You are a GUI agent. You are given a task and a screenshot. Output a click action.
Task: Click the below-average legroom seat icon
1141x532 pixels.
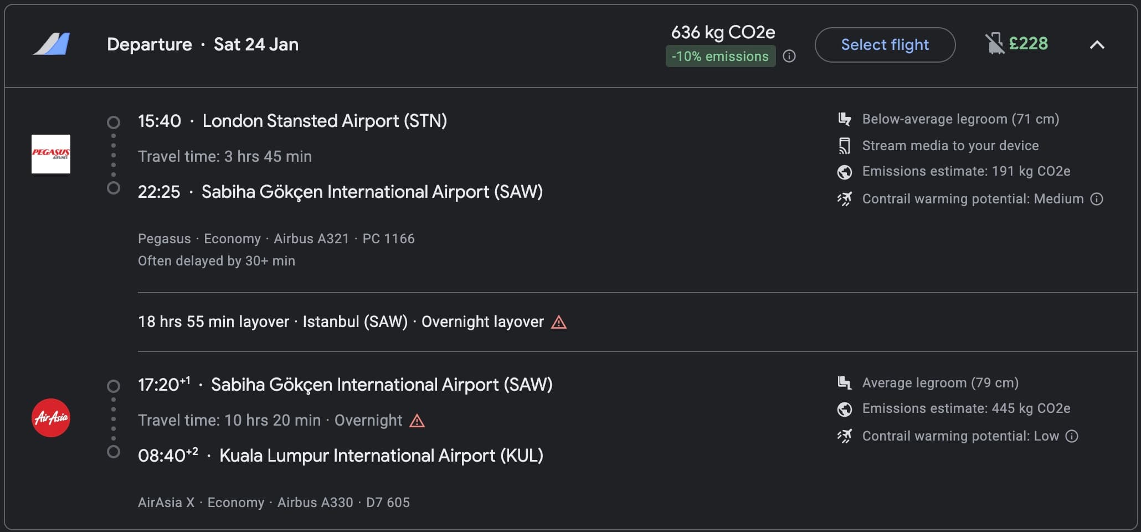point(844,118)
